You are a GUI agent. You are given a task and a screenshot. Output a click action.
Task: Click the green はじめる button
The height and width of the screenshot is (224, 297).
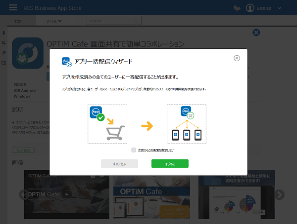click(x=170, y=164)
